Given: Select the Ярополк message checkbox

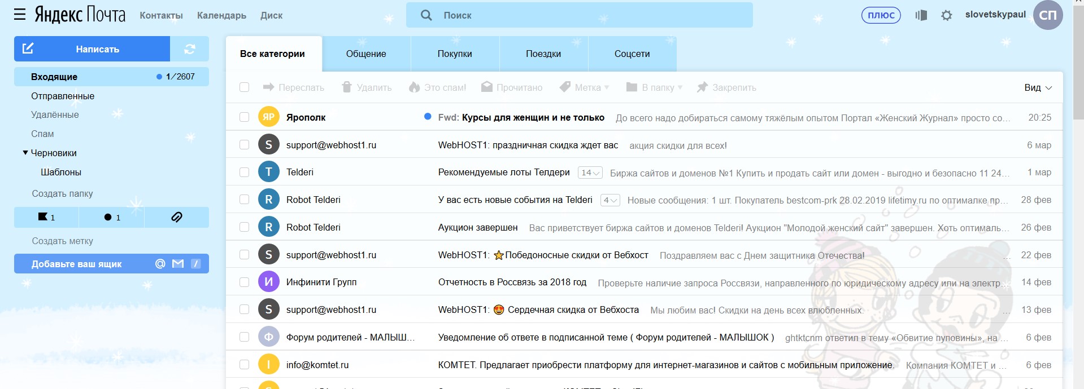Looking at the screenshot, I should pyautogui.click(x=244, y=117).
